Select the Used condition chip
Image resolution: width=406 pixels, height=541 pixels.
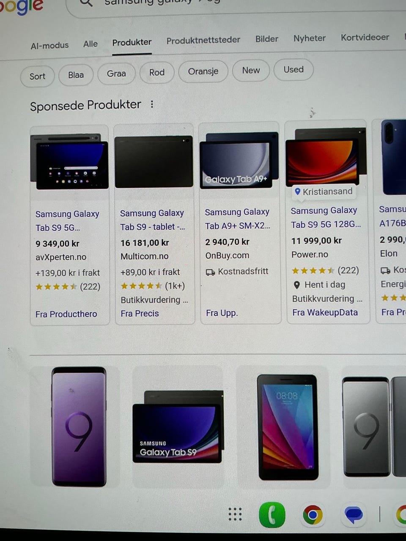(294, 69)
